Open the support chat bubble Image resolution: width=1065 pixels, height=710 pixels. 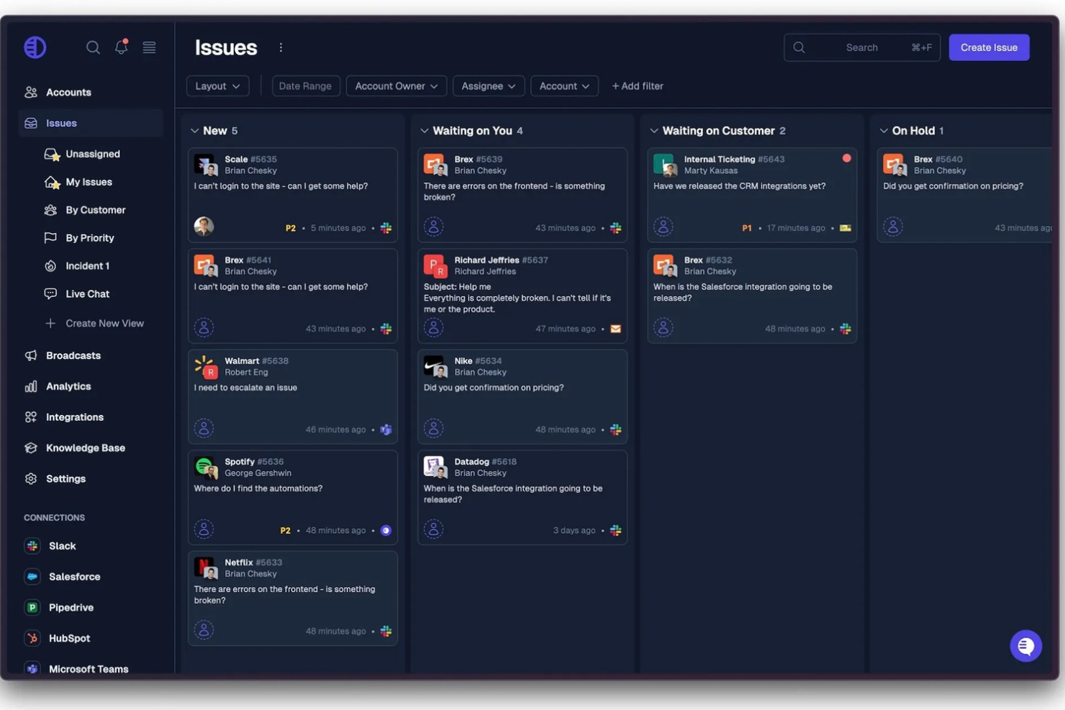tap(1025, 645)
